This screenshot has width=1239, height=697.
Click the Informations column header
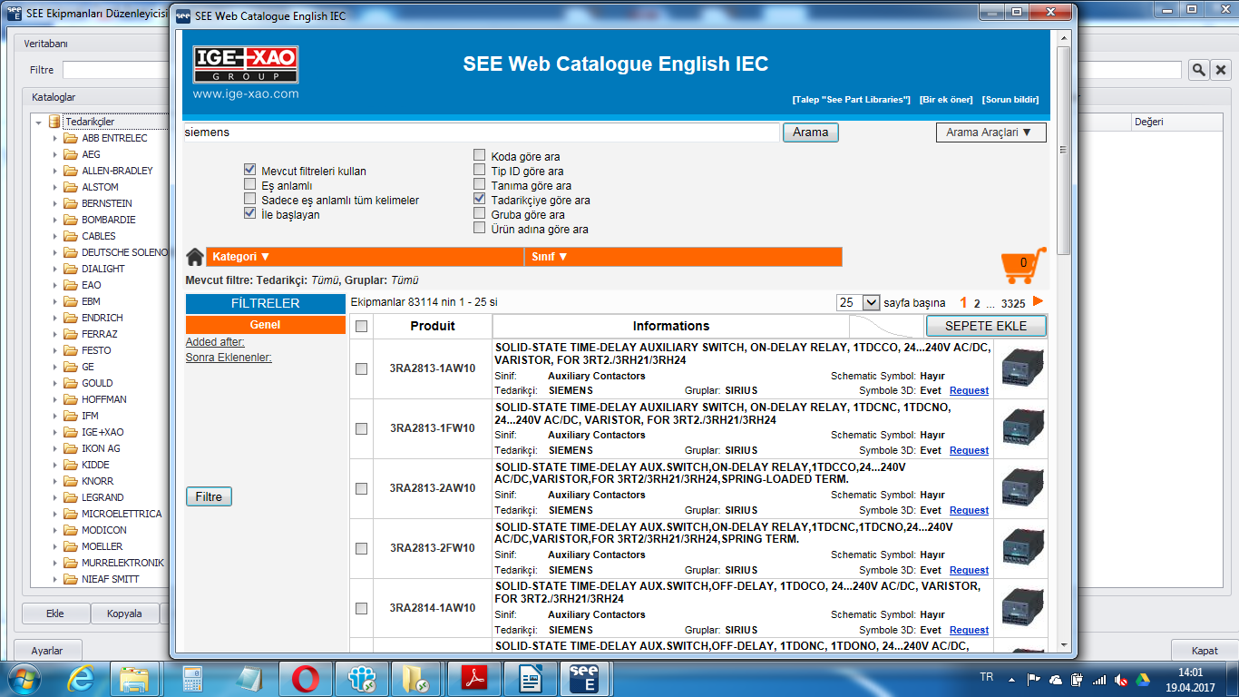coord(671,326)
